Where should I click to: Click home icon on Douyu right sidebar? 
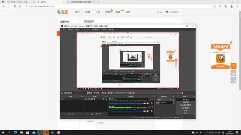(233, 73)
